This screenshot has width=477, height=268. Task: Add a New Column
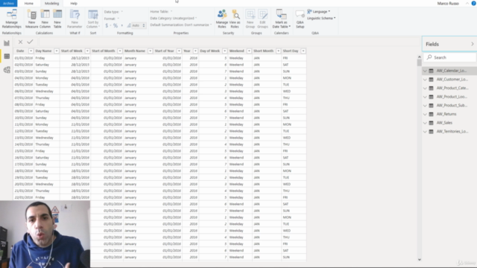point(45,19)
